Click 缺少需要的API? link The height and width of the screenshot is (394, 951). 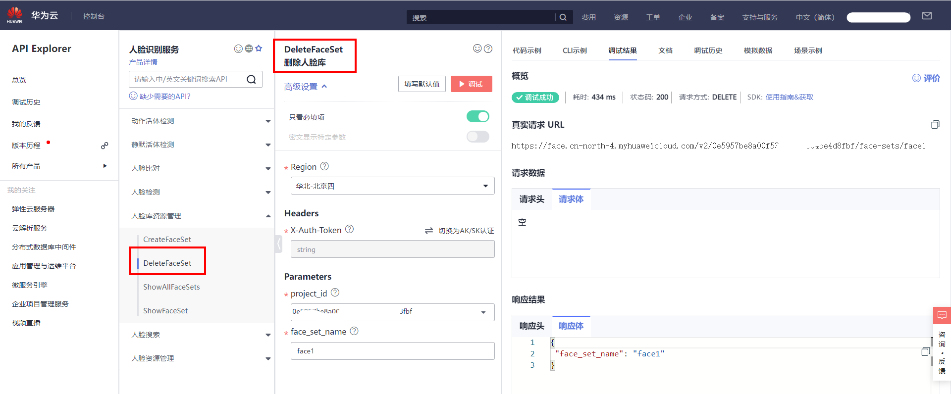(165, 96)
